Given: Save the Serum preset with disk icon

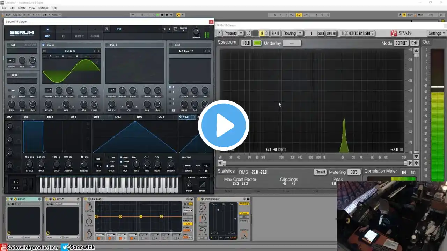Looking at the screenshot, I should pyautogui.click(x=107, y=29).
